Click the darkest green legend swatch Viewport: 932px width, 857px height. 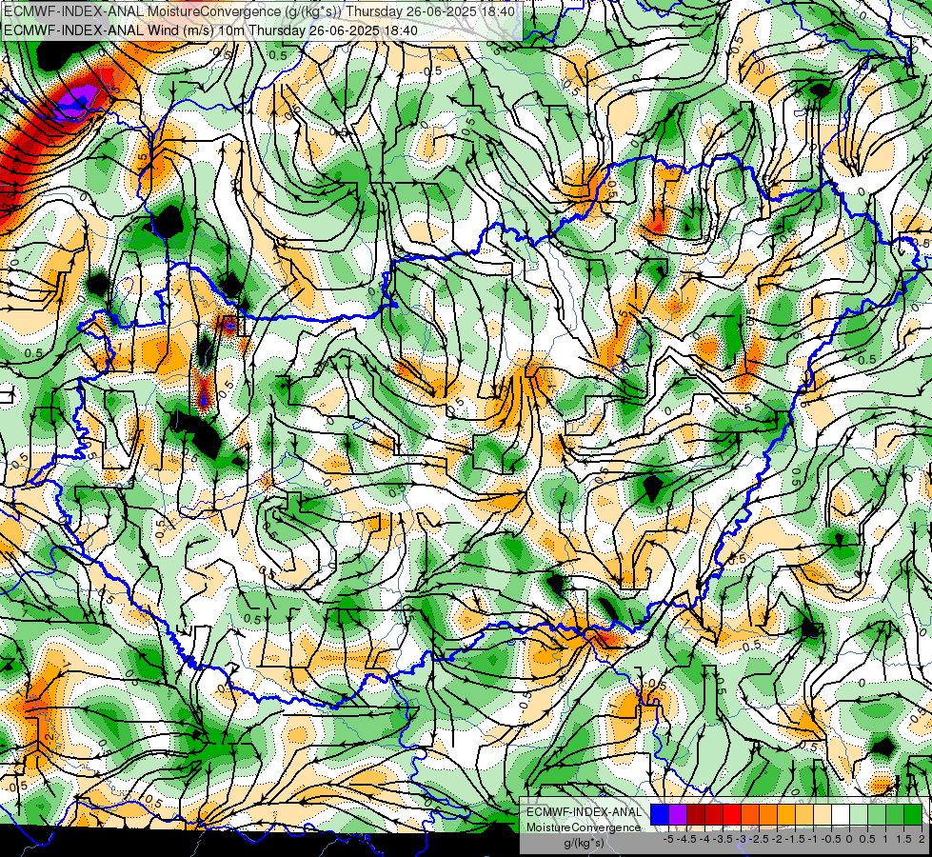[x=913, y=814]
